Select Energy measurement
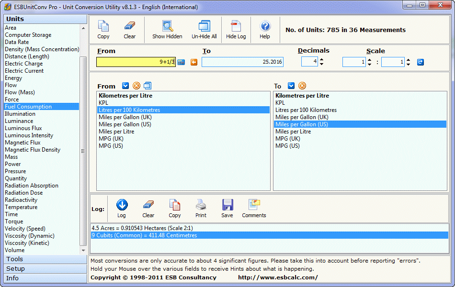The image size is (455, 287). 13,78
